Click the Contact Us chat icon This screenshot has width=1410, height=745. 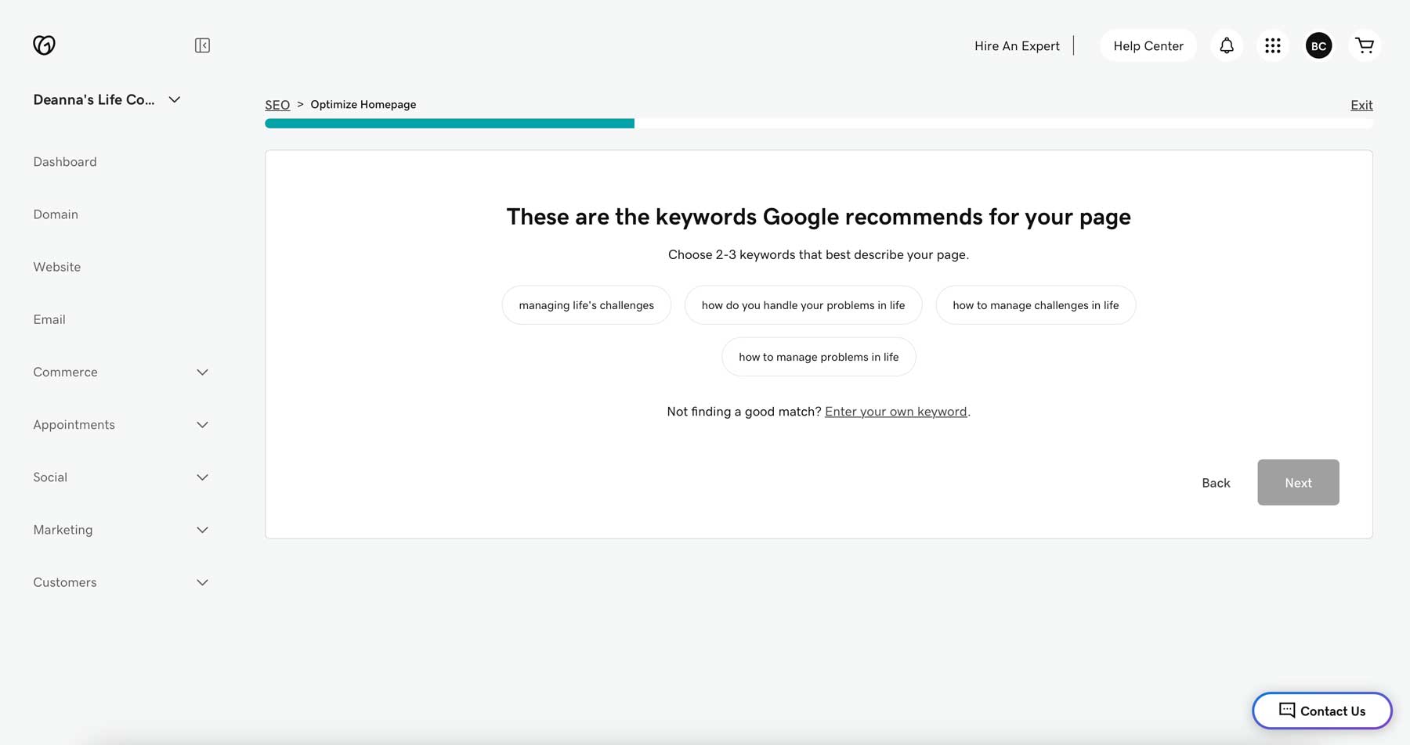click(x=1287, y=711)
